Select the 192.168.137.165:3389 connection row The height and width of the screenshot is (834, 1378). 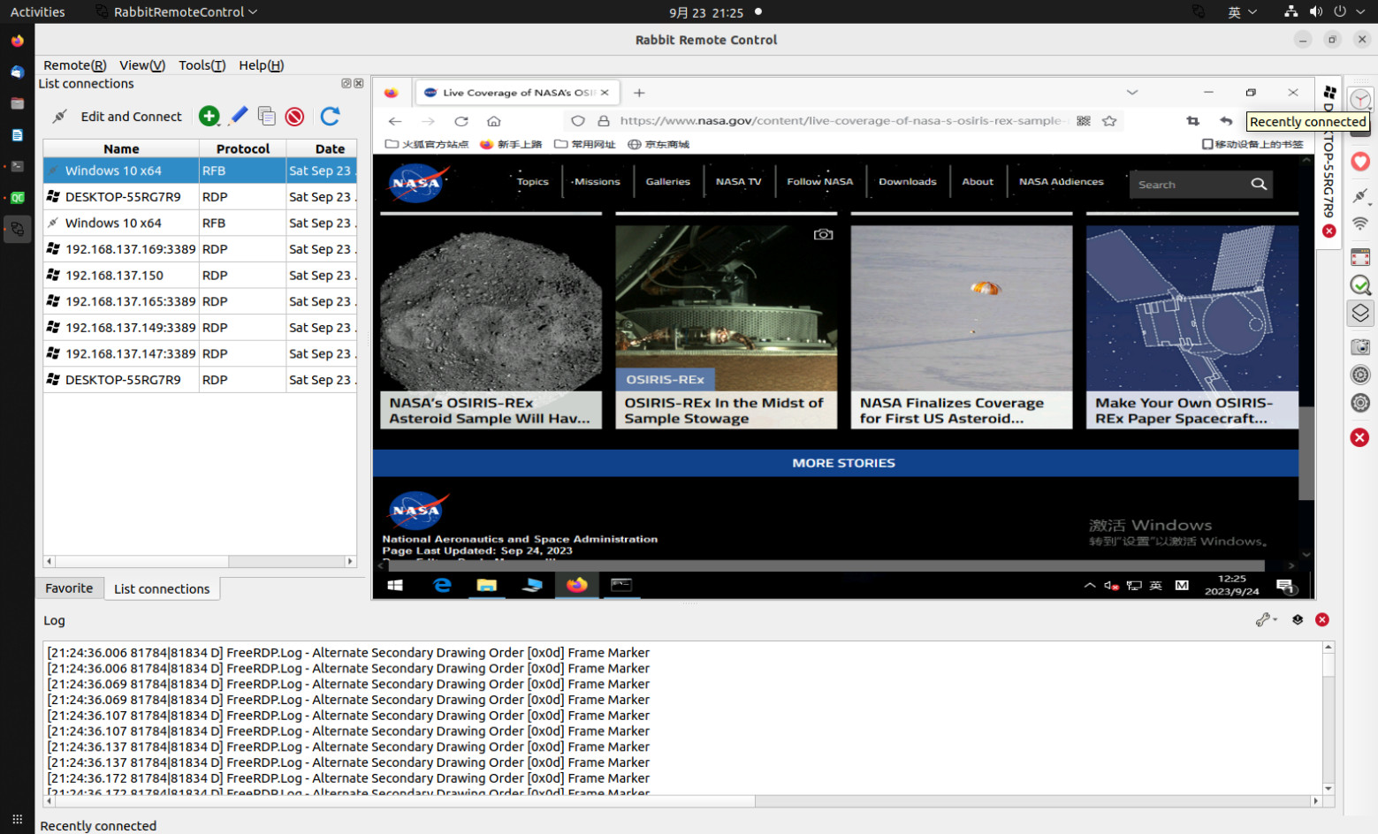click(200, 301)
